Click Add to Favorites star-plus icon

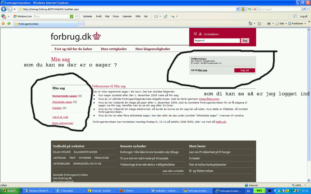[x=9, y=24]
